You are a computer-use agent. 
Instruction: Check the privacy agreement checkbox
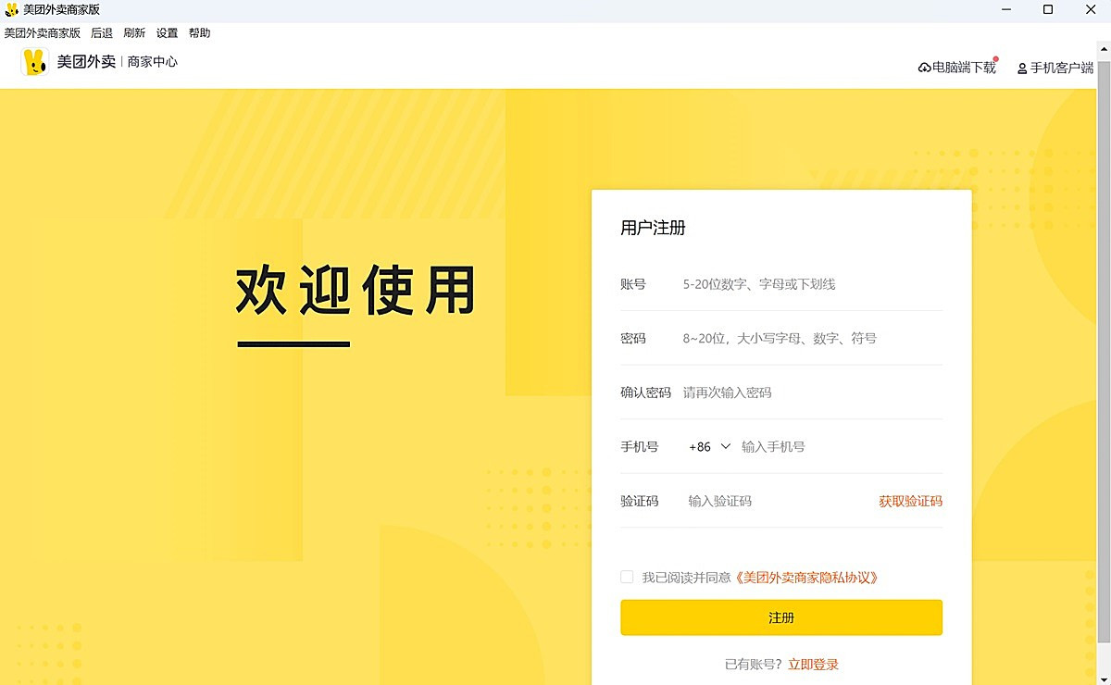pyautogui.click(x=627, y=577)
